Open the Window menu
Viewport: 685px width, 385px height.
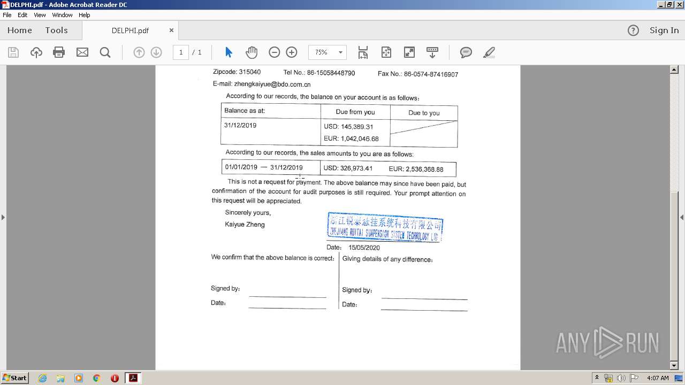coord(62,15)
